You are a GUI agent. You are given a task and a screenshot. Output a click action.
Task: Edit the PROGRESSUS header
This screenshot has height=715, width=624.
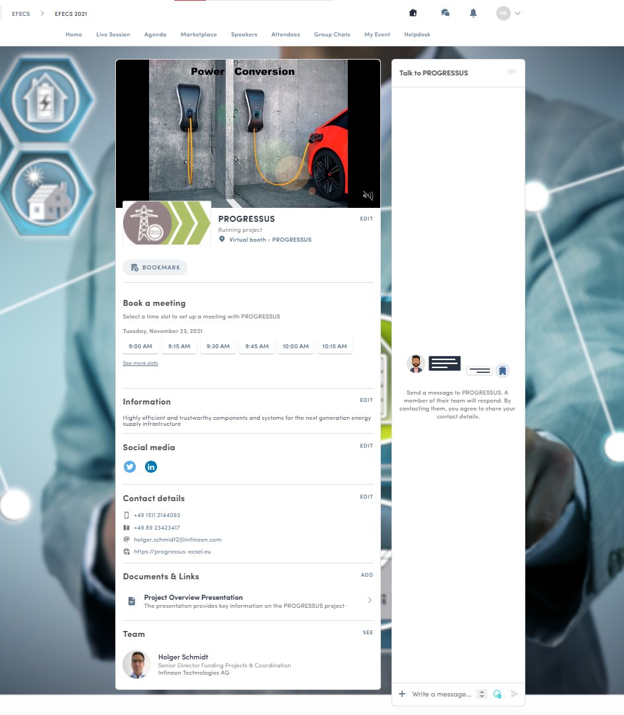366,218
